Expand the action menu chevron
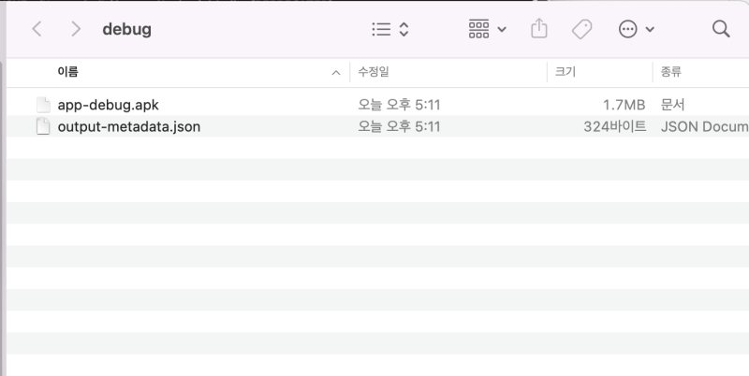The width and height of the screenshot is (749, 376). coord(650,30)
